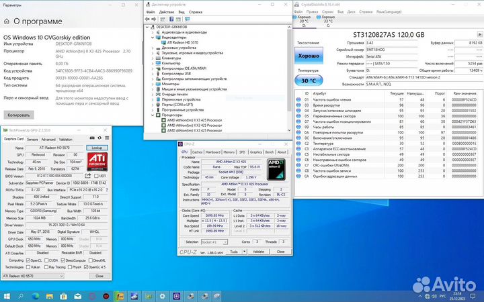Click the Validate button in CPU-Z
Viewport: 484px width, 302px height.
pyautogui.click(x=258, y=252)
